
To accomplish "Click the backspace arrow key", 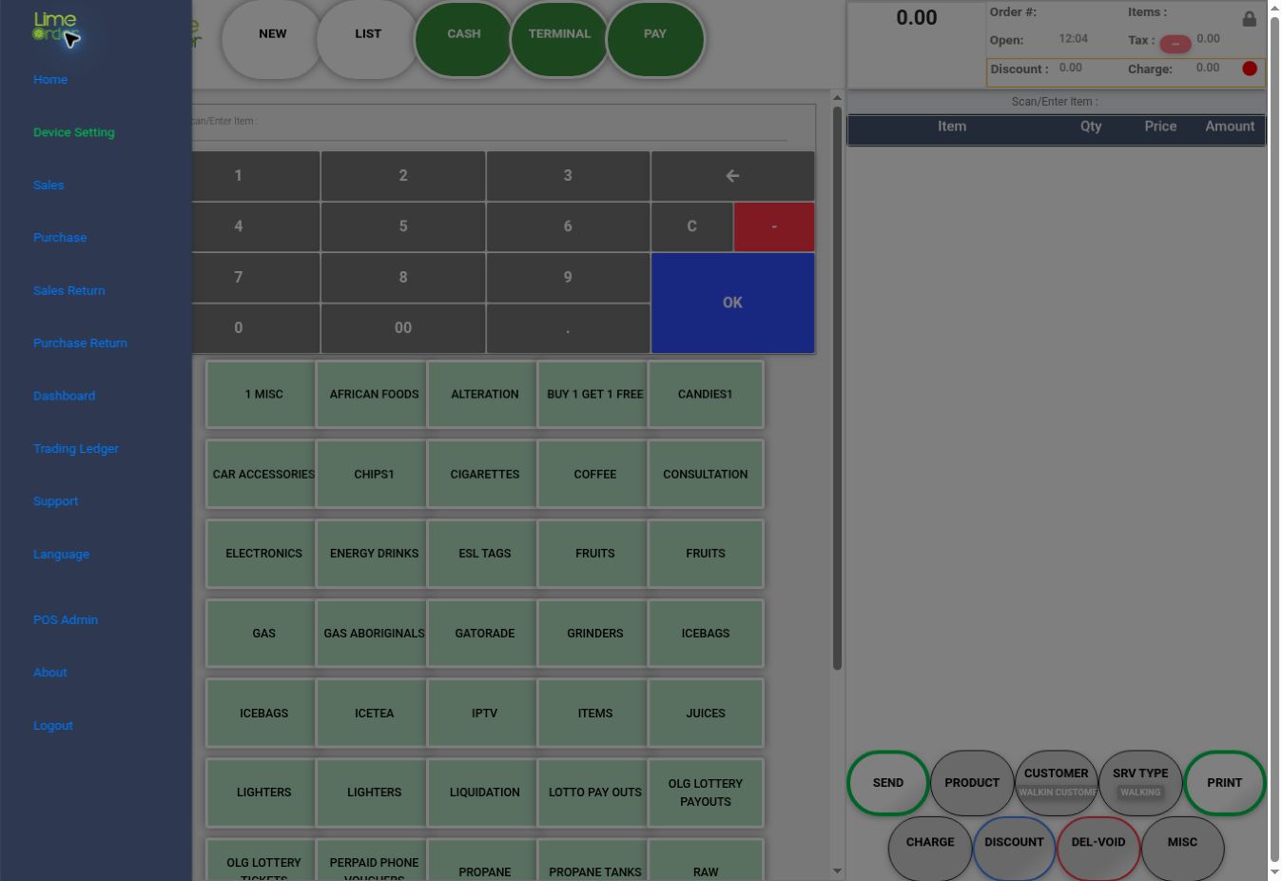I will (x=732, y=176).
